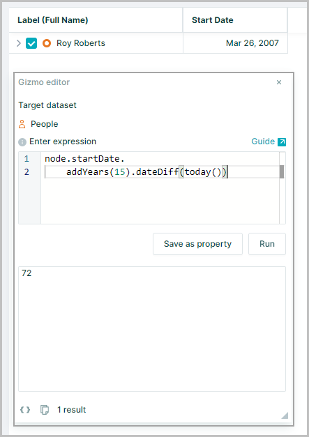
Task: Click the Guide external link arrow icon
Action: [282, 142]
